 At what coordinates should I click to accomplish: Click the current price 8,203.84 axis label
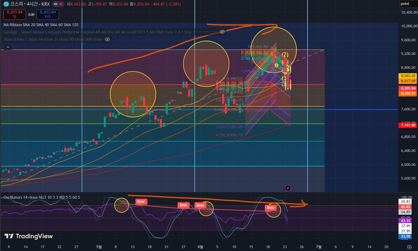pyautogui.click(x=408, y=88)
